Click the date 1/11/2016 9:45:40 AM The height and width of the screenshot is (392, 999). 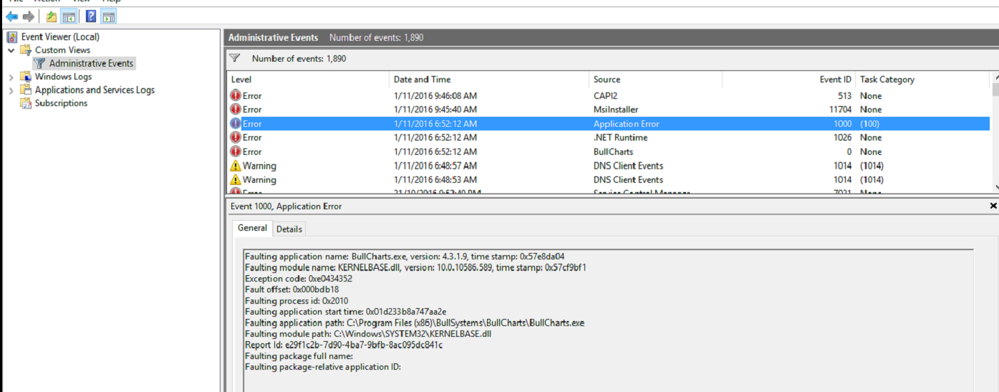[x=435, y=110]
